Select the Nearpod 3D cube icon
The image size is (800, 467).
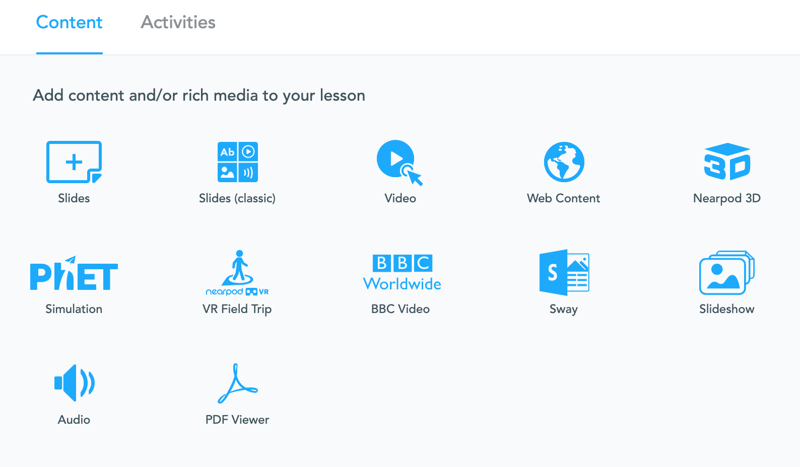click(x=727, y=162)
